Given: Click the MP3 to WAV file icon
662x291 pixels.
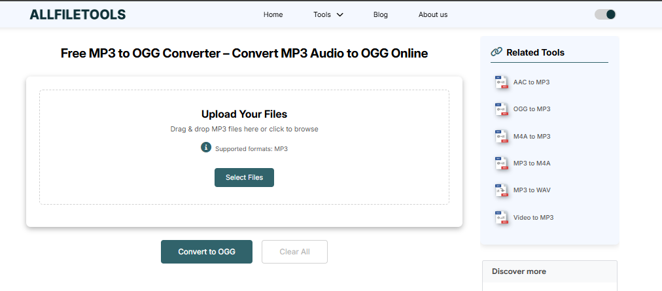Looking at the screenshot, I should click(x=502, y=190).
